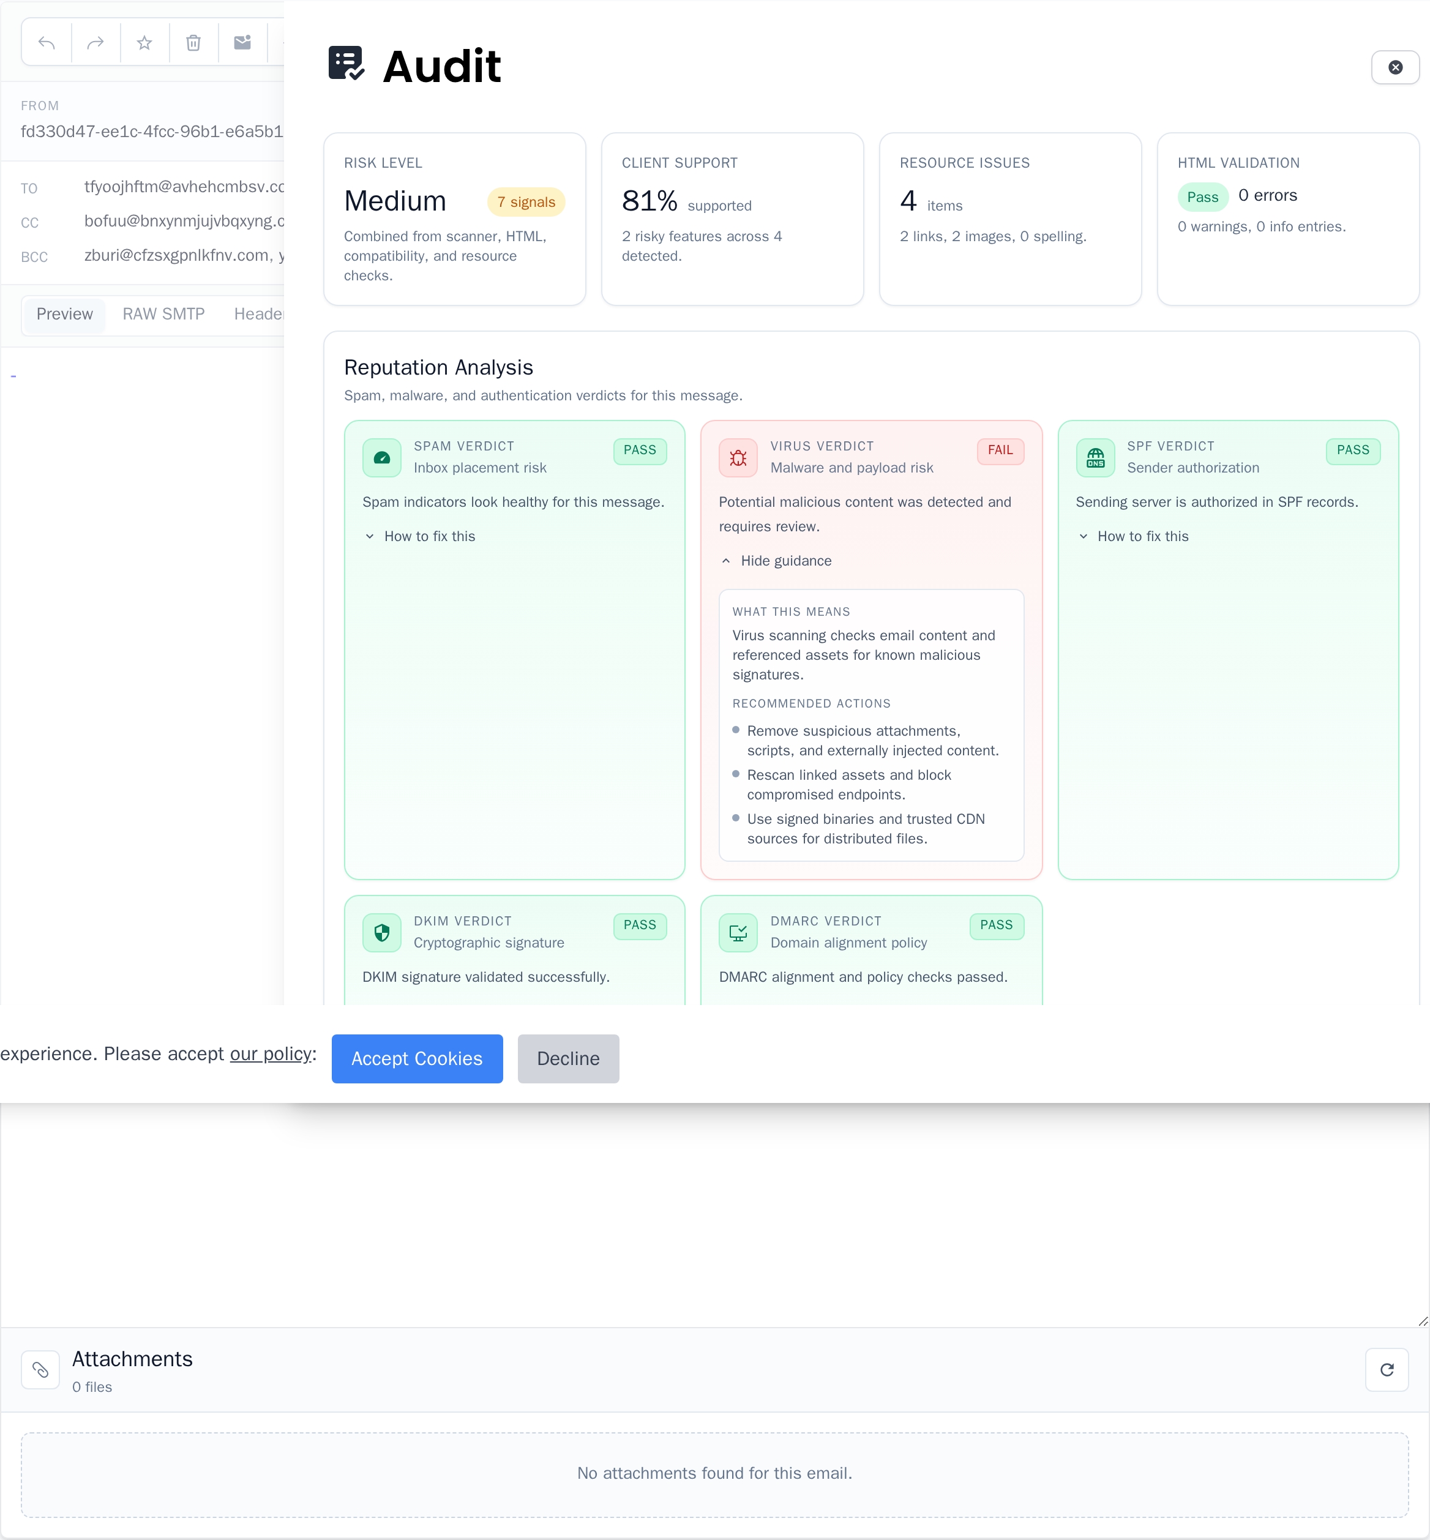Click the mark unread envelope icon

tap(242, 43)
